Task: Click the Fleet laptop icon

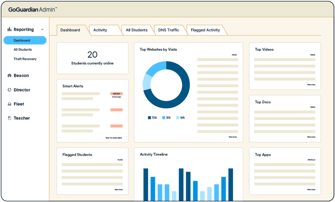Action: click(x=9, y=104)
